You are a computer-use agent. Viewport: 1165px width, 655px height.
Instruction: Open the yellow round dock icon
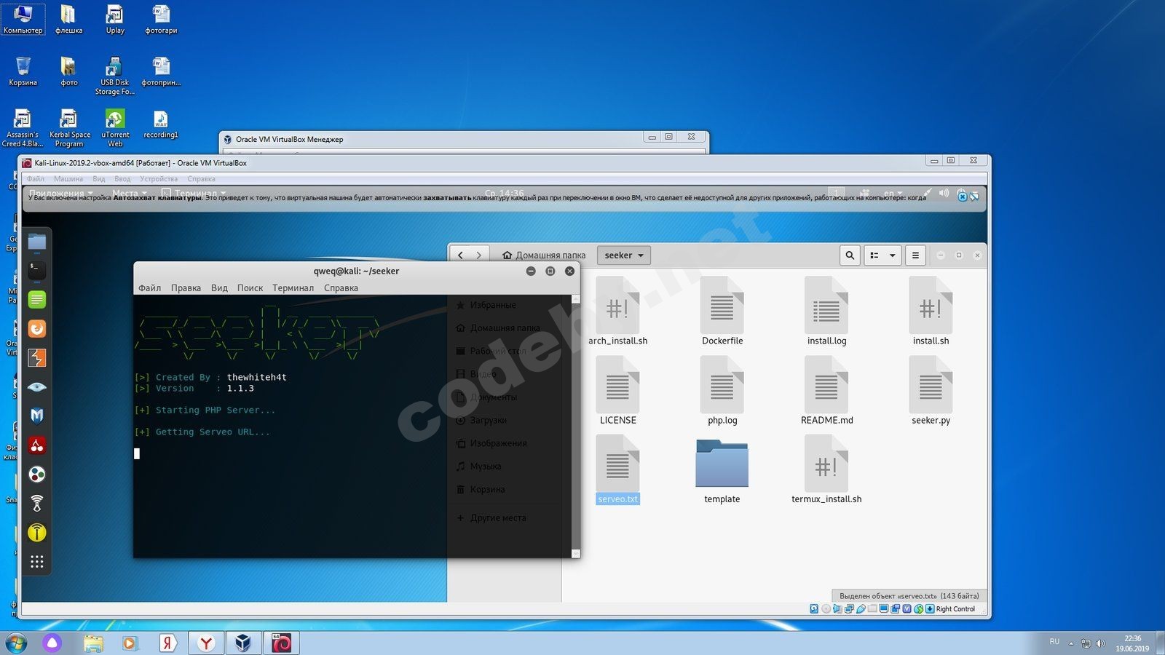[37, 533]
